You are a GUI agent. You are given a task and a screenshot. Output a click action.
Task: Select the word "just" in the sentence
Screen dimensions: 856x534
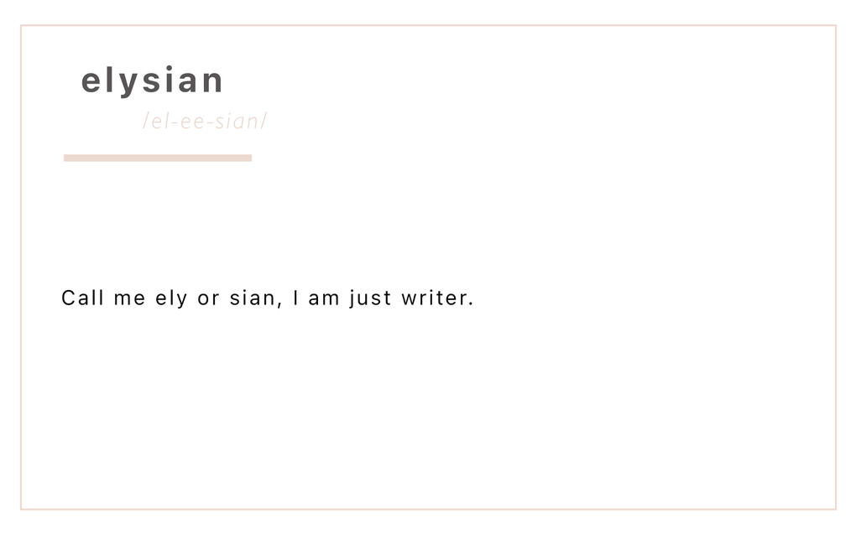point(371,299)
